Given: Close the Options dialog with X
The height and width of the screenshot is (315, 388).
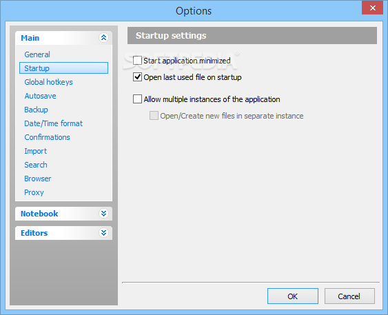Looking at the screenshot, I should tap(372, 8).
